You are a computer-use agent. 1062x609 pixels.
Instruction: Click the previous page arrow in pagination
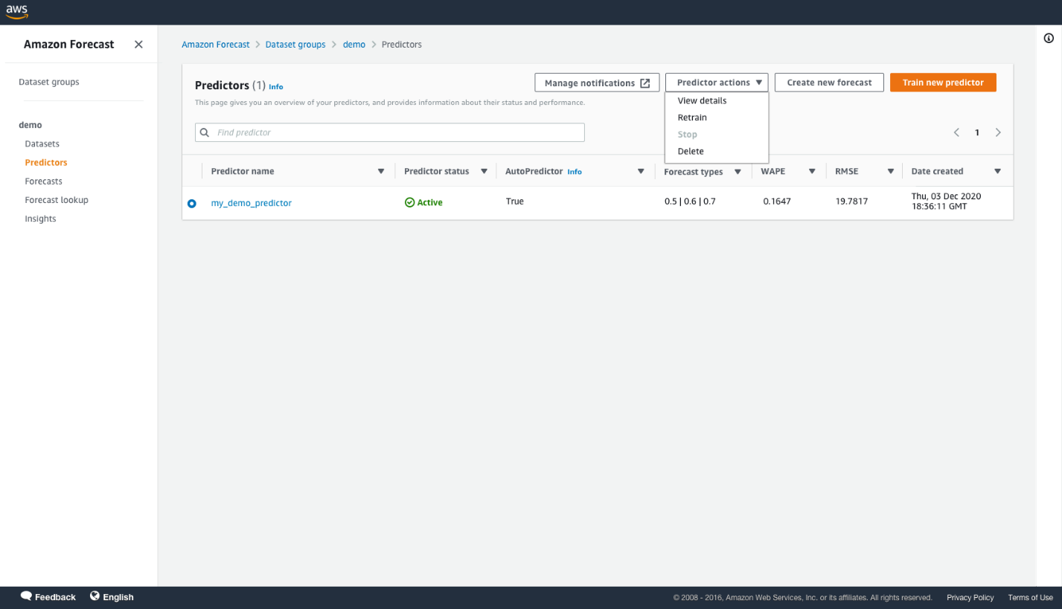click(x=956, y=132)
